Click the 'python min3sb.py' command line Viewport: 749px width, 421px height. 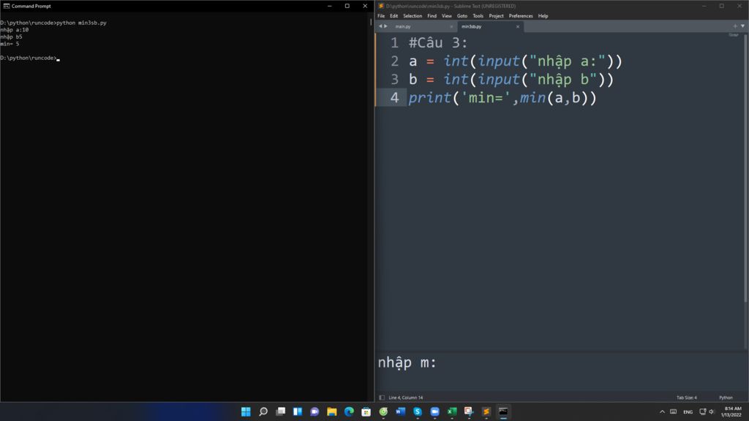pyautogui.click(x=81, y=23)
